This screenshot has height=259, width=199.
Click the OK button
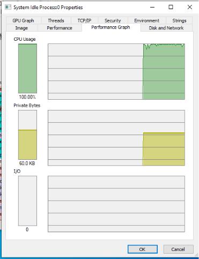click(143, 249)
